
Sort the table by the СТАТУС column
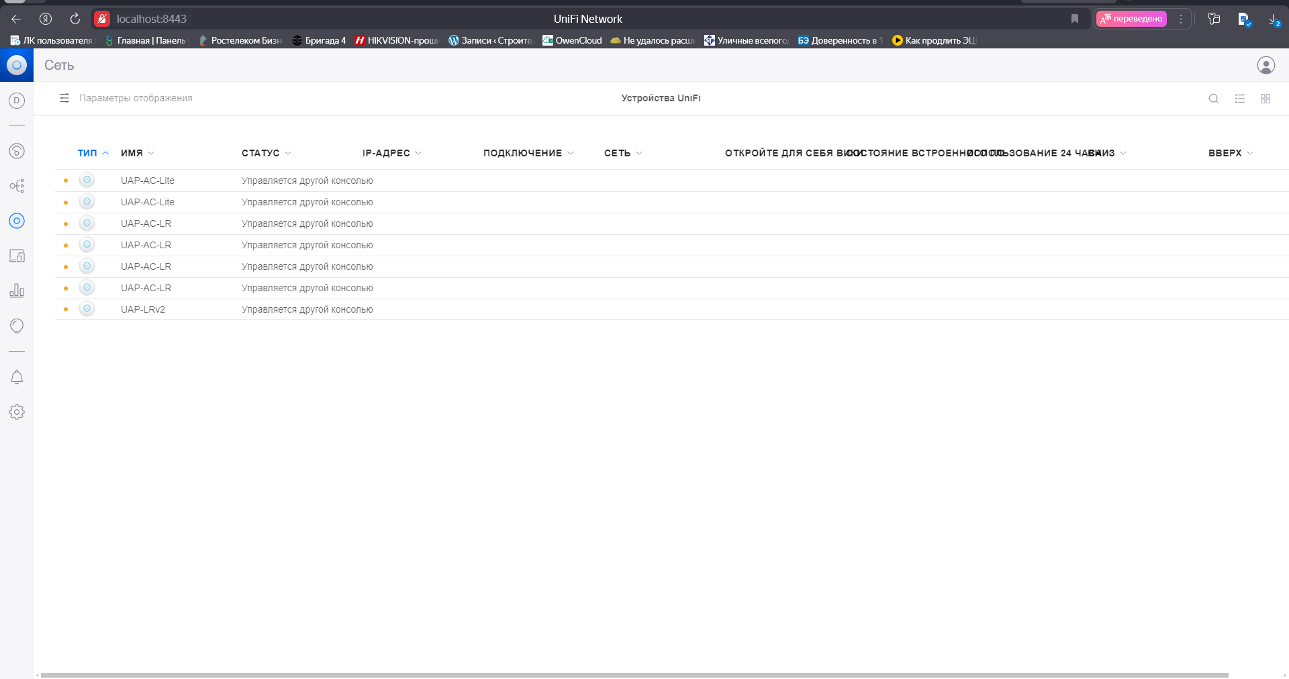(x=267, y=153)
